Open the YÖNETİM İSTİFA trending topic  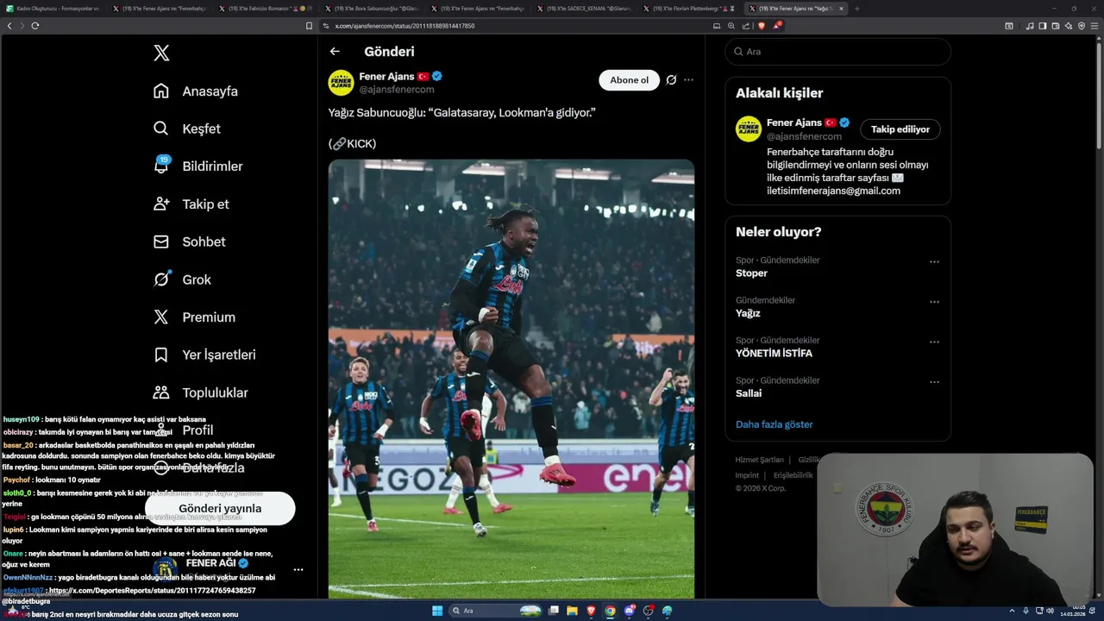[x=774, y=354]
